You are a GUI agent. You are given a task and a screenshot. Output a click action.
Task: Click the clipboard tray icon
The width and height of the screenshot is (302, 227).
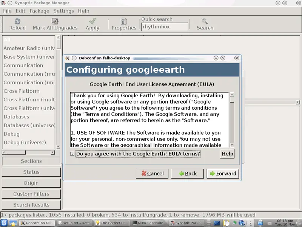point(226,223)
